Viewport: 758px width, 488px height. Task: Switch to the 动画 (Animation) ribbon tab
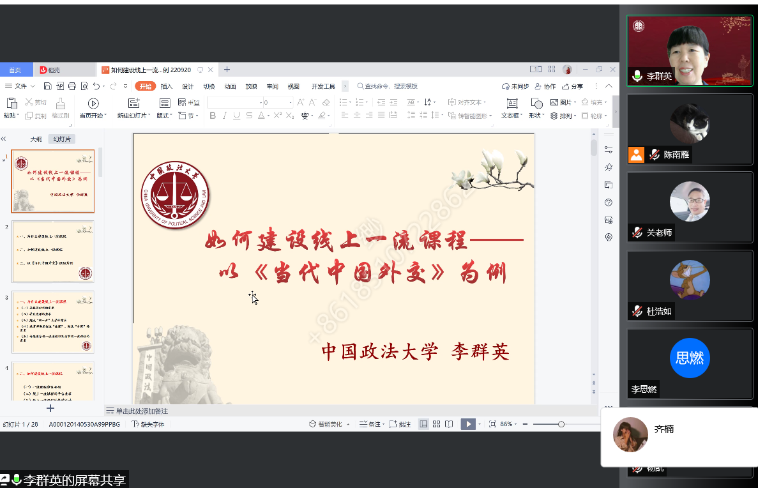[230, 86]
